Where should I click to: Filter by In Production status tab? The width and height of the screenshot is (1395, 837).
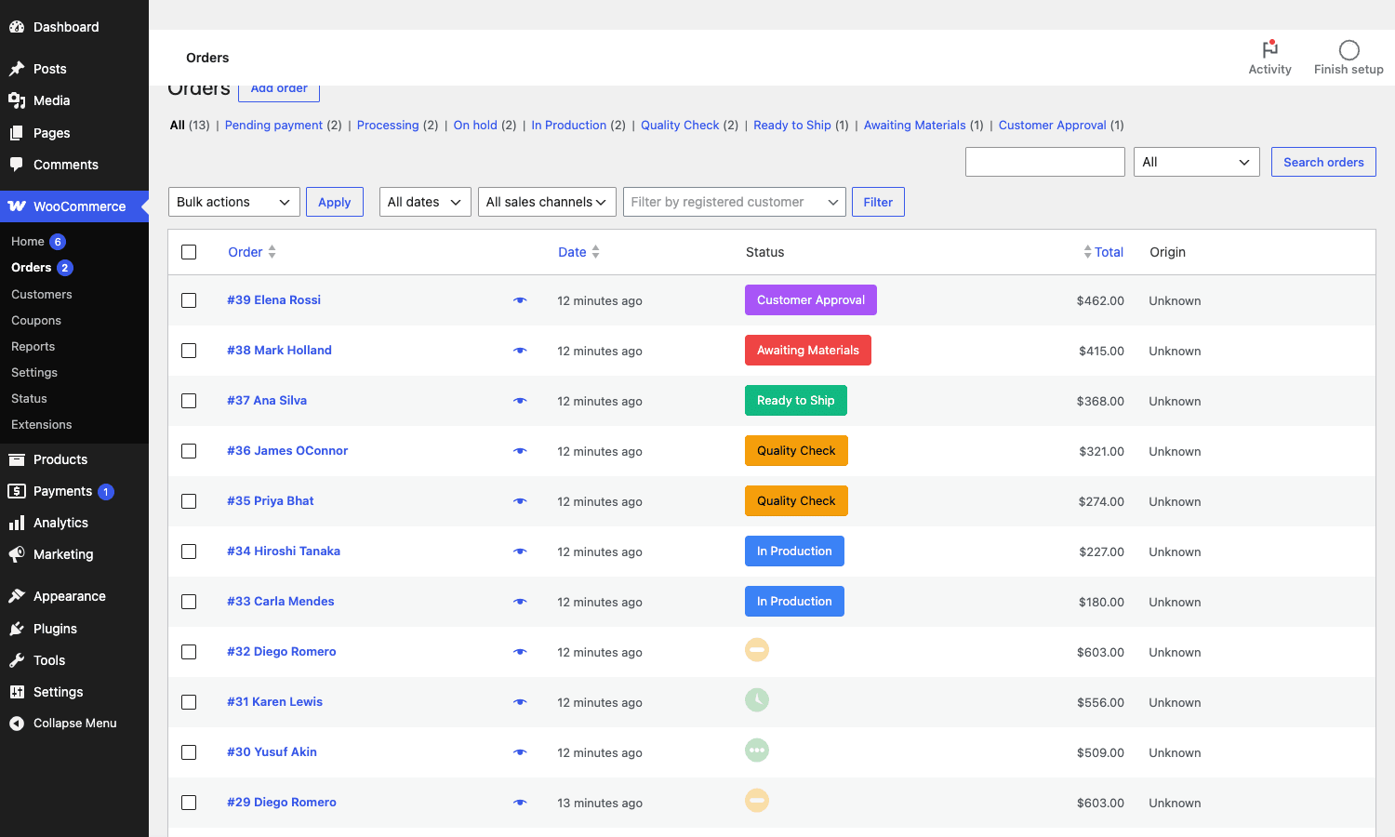569,125
